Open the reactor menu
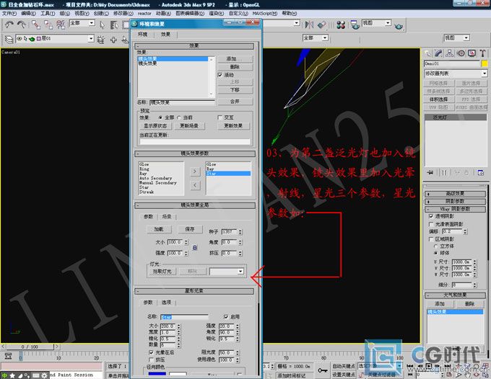This screenshot has width=491, height=379. click(144, 14)
